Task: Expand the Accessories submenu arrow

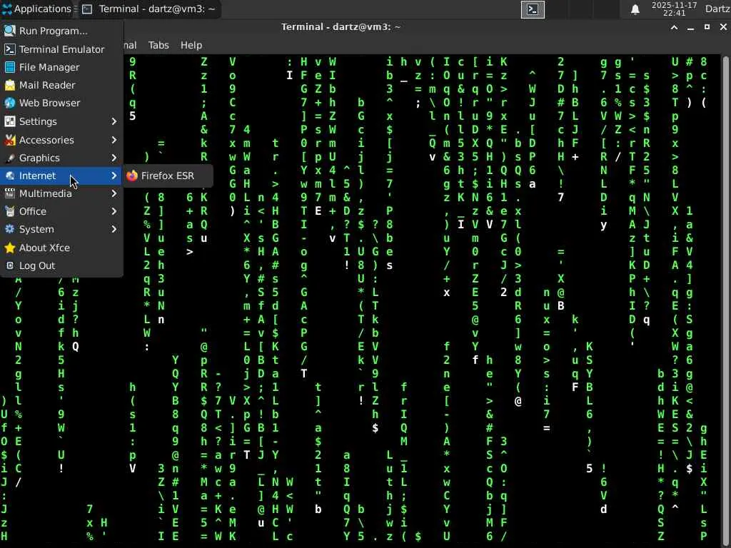Action: (x=114, y=140)
